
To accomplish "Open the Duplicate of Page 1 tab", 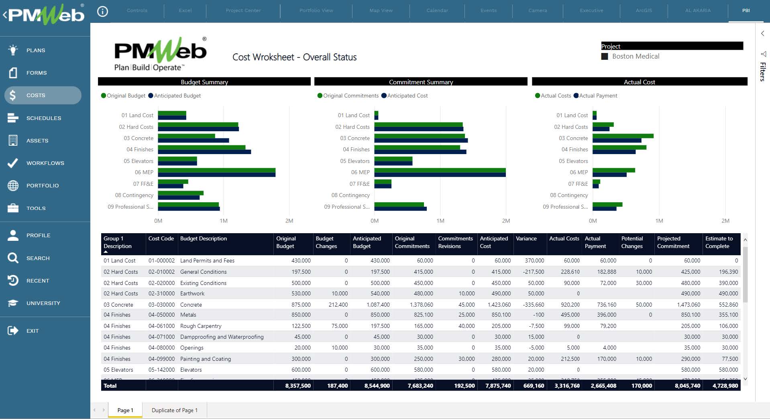I will (174, 410).
